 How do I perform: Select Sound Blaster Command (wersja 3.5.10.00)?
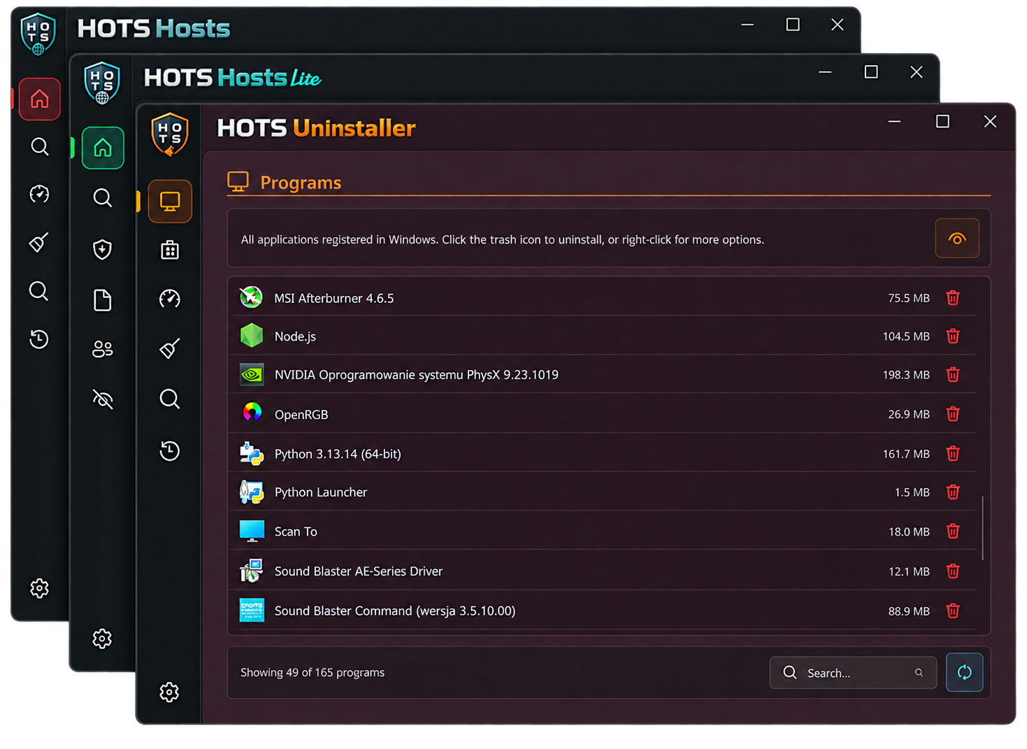coord(395,611)
